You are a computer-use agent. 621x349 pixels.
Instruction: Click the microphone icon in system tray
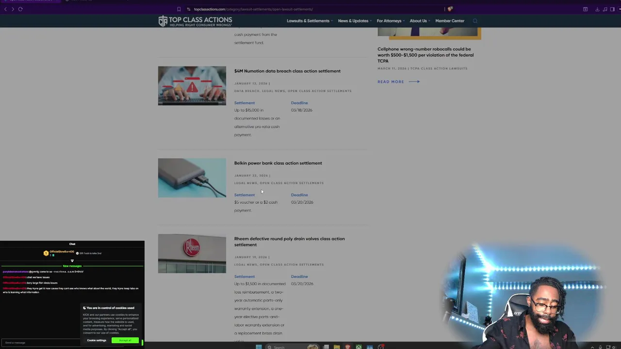[x=600, y=347]
